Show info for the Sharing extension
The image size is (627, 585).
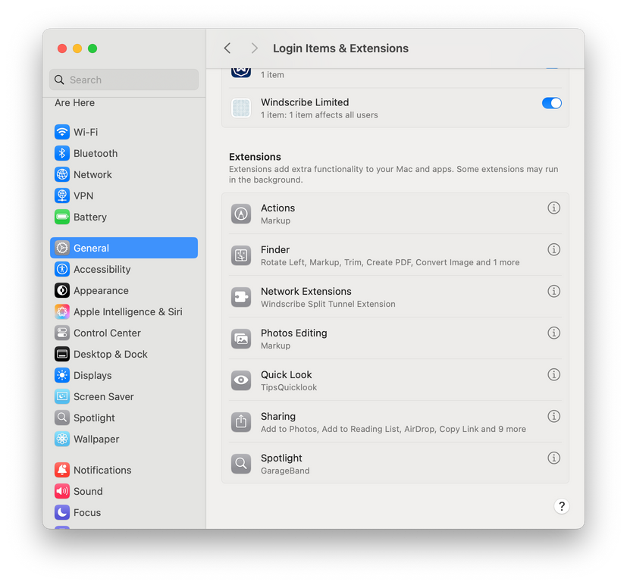(553, 416)
